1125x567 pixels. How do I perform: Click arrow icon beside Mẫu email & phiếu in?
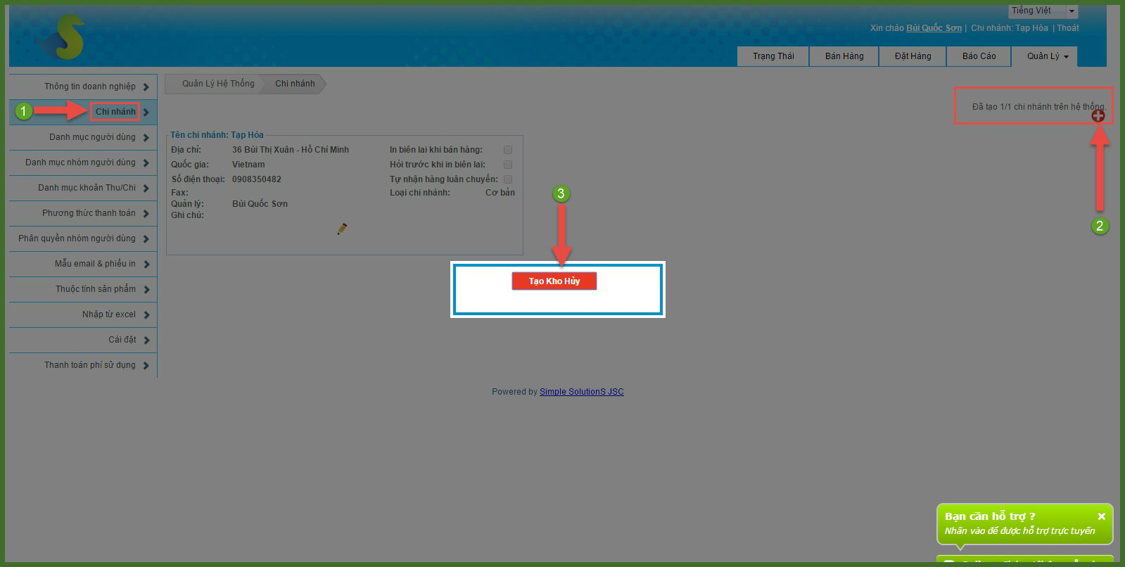(x=146, y=265)
